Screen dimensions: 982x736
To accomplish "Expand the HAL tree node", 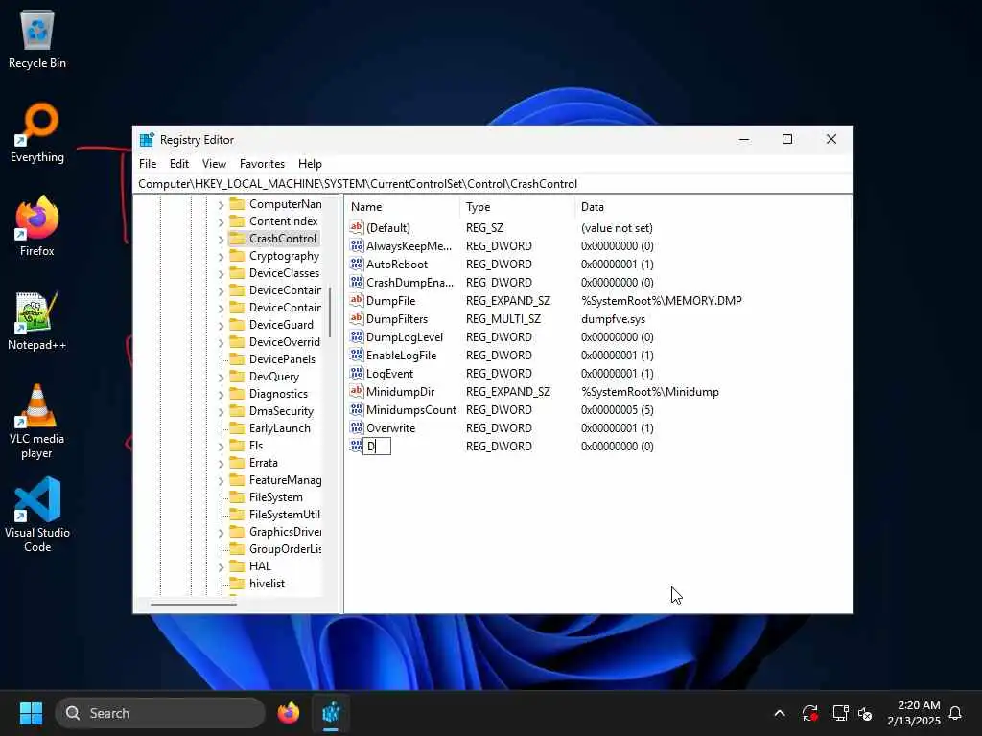I will coord(221,567).
